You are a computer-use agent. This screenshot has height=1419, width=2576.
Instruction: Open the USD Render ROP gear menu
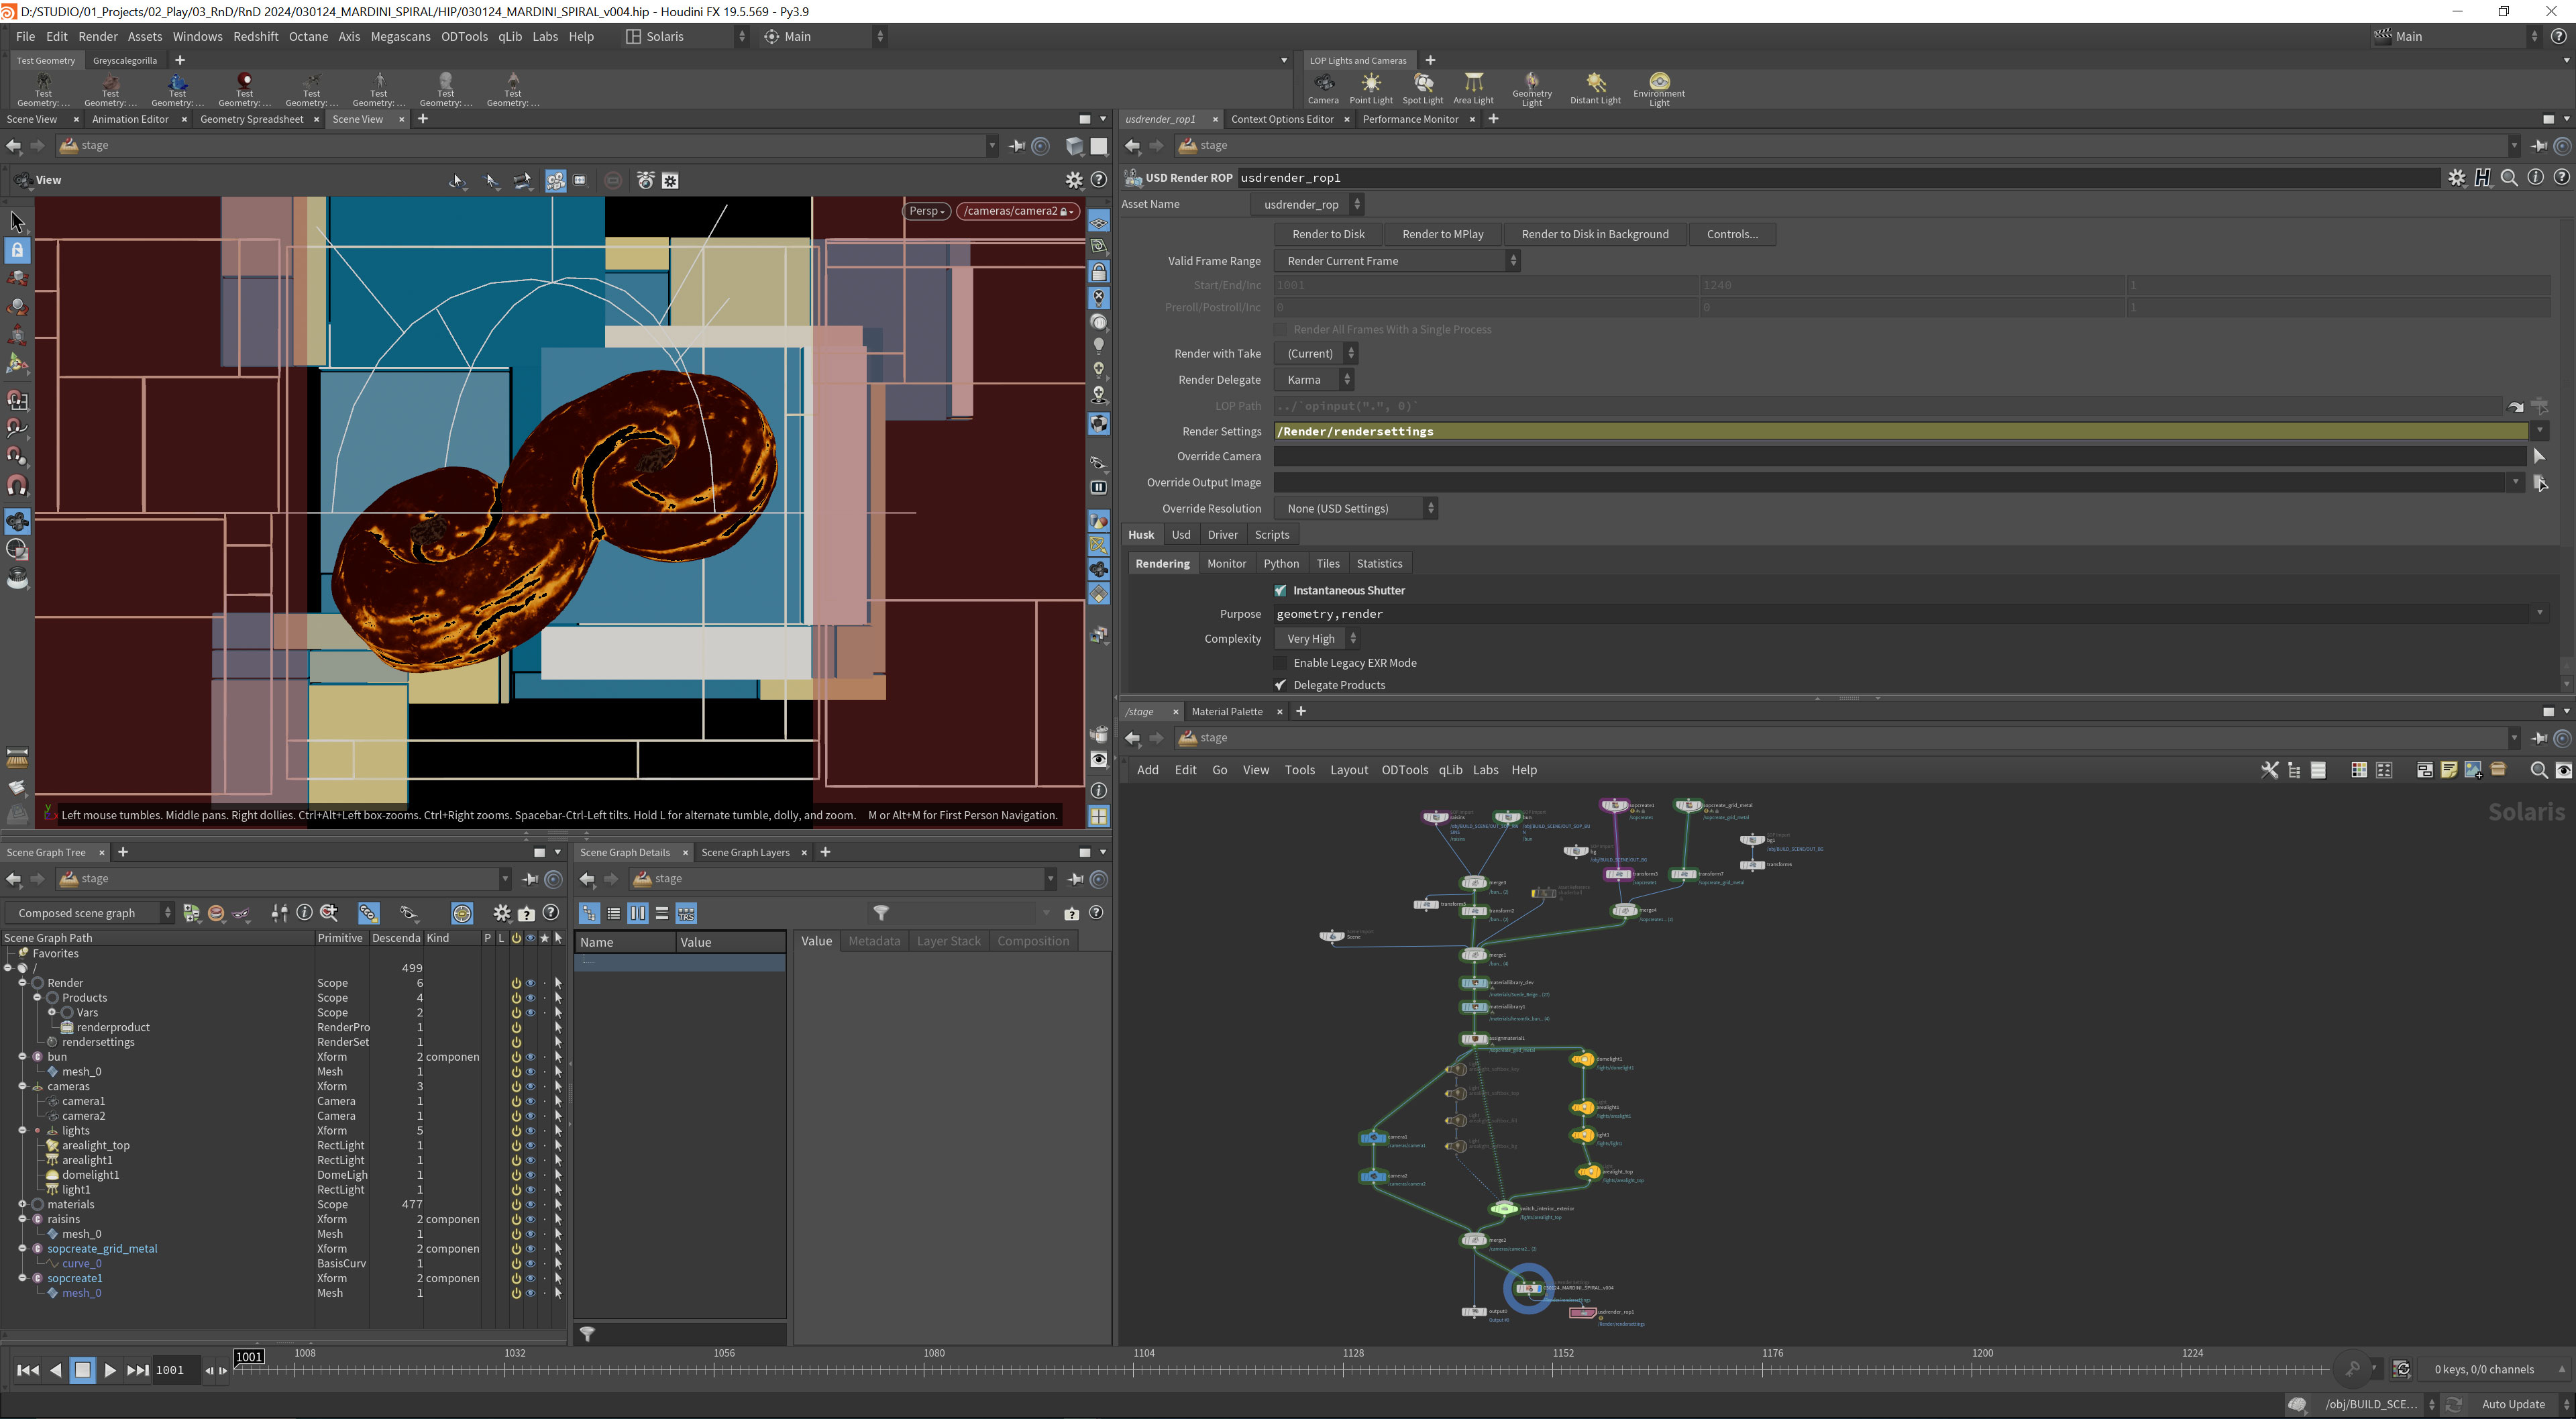[2457, 178]
